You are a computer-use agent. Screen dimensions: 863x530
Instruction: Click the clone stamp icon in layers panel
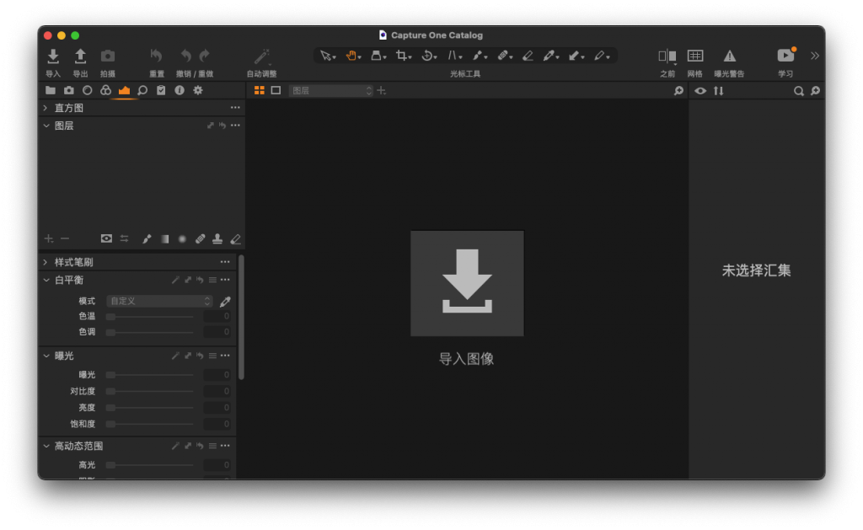tap(217, 238)
